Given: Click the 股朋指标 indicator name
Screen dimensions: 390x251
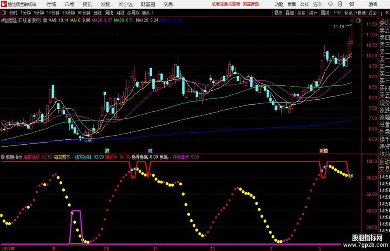Looking at the screenshot, I should coord(14,157).
